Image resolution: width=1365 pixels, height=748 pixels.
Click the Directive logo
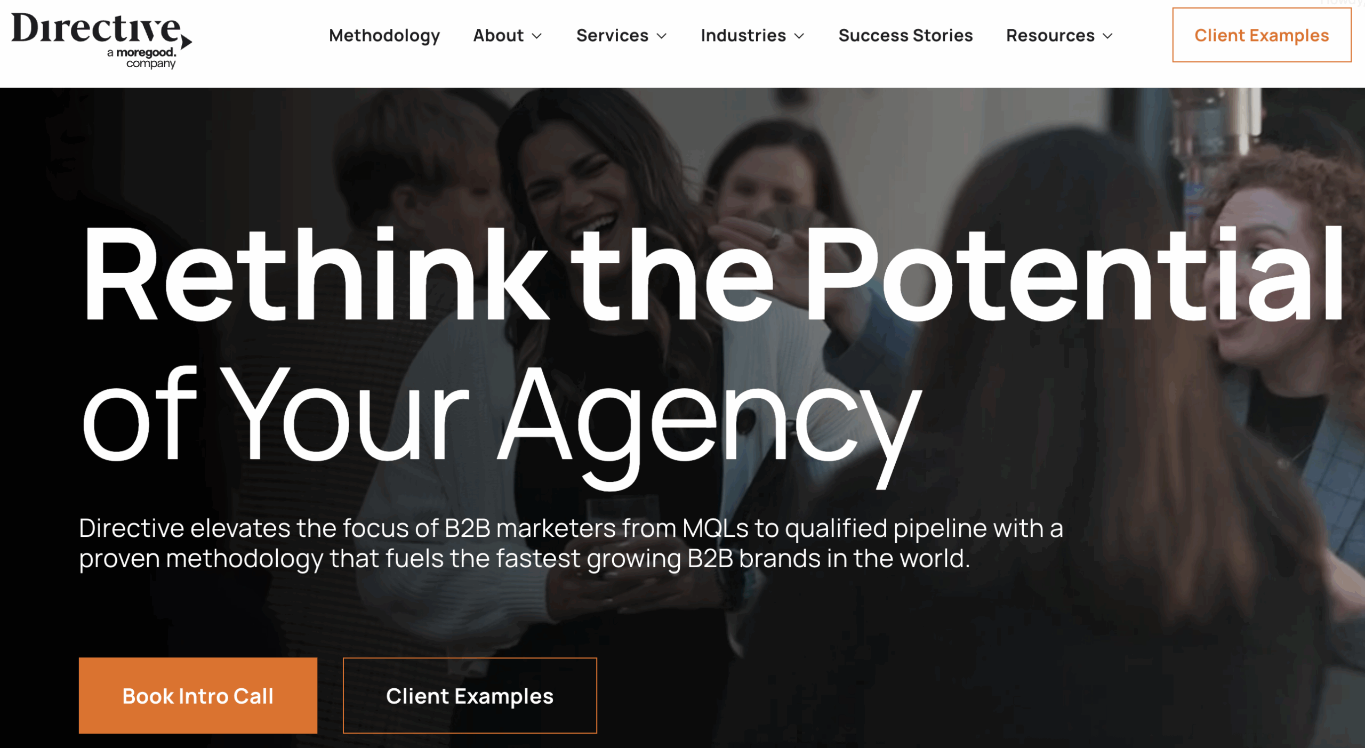tap(101, 41)
